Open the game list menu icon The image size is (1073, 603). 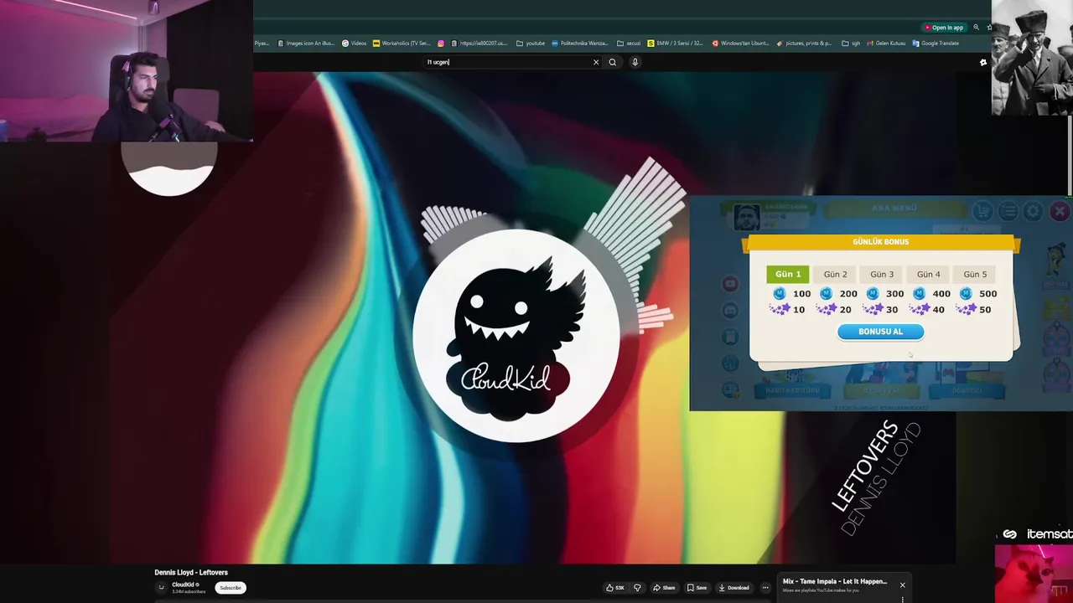point(1008,211)
